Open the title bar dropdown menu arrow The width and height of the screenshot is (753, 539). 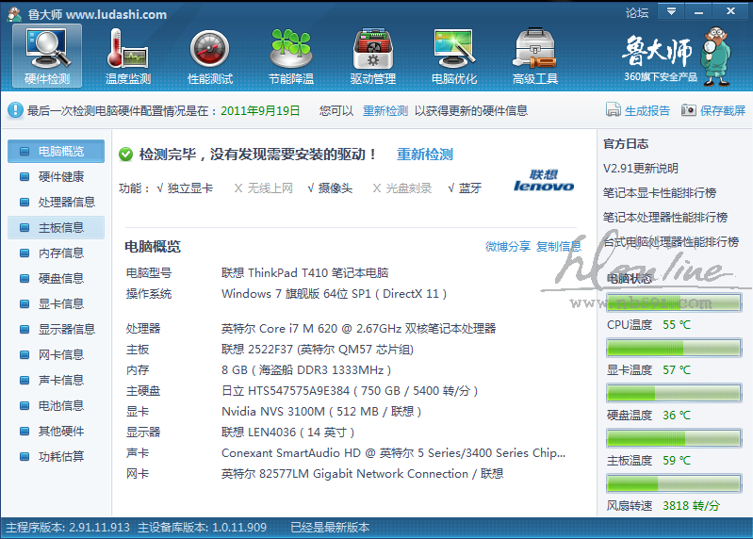671,11
